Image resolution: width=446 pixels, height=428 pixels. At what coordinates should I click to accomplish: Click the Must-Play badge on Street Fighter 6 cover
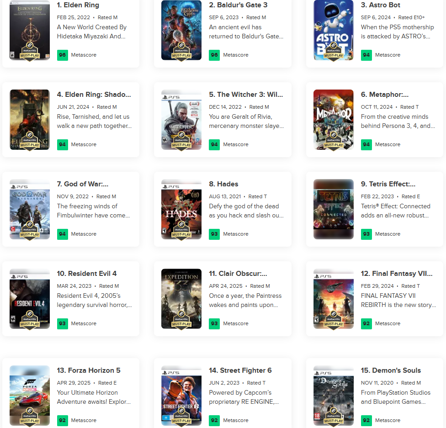[x=181, y=417]
